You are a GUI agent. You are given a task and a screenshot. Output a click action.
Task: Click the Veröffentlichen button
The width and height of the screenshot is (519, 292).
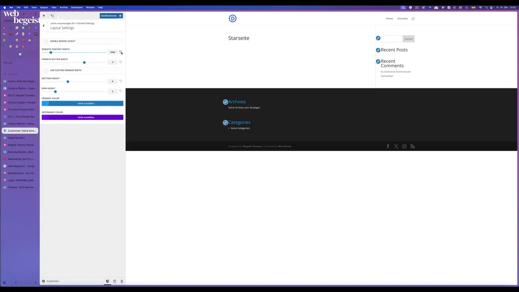108,16
